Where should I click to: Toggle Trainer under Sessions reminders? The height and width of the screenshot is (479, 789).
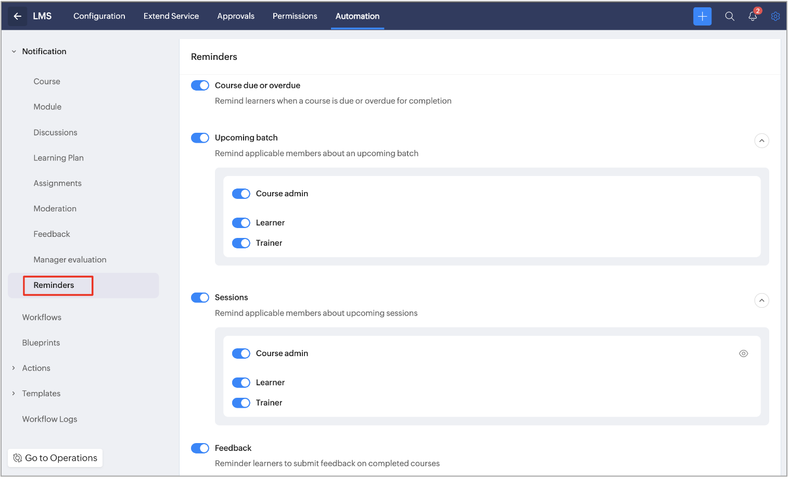[241, 403]
